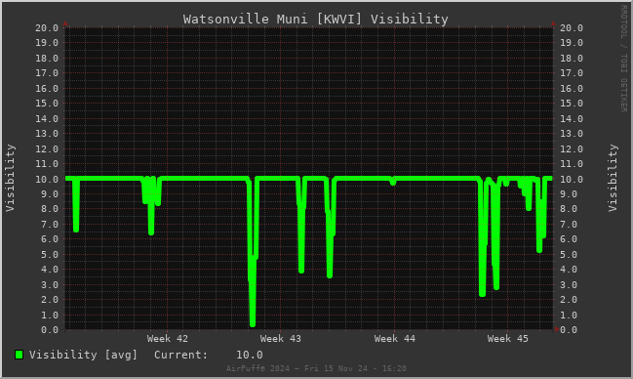Click the left axis '20.0' label
The height and width of the screenshot is (379, 633).
(x=47, y=28)
